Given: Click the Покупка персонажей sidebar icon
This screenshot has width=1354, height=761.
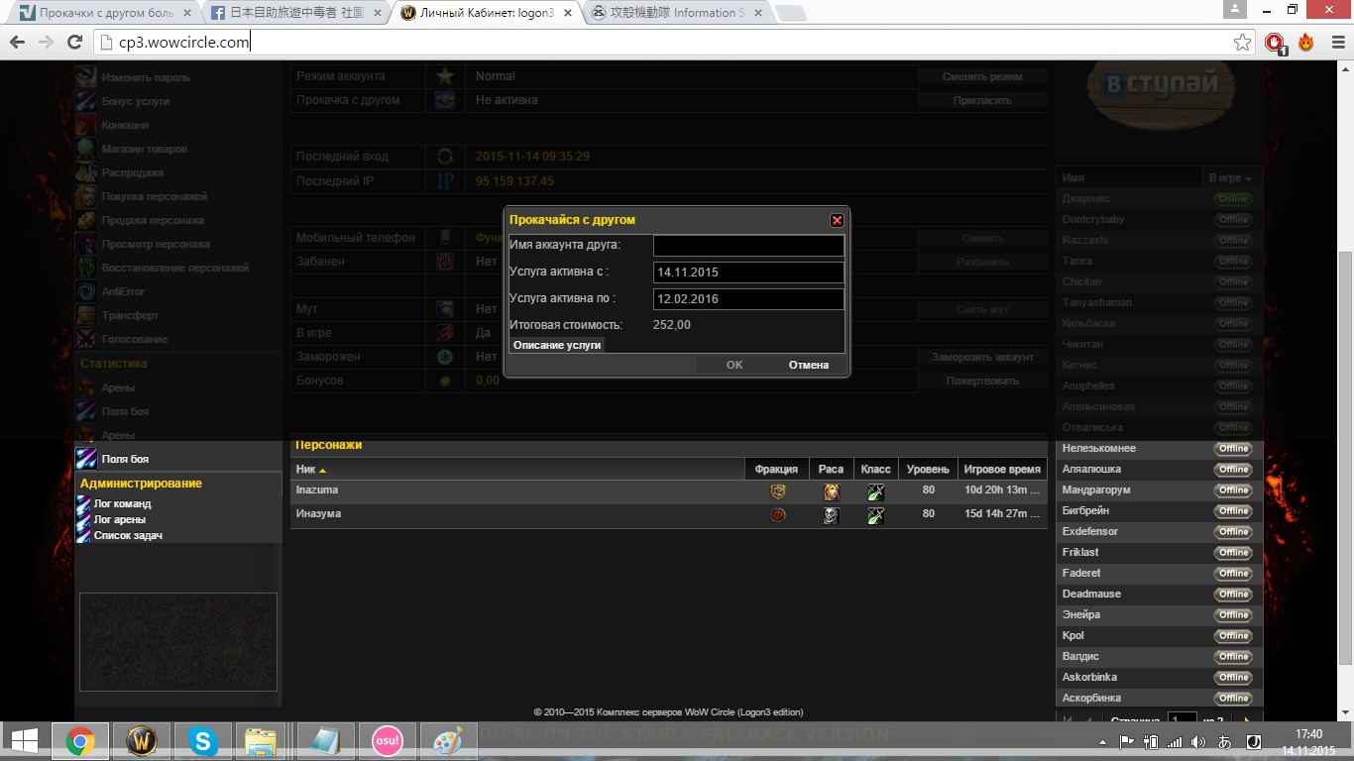Looking at the screenshot, I should [x=86, y=196].
